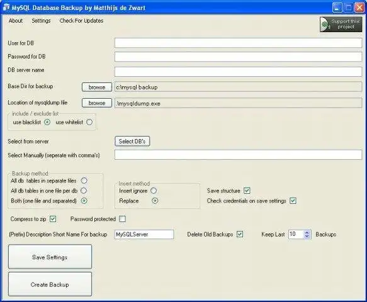Open the Settings menu

41,21
